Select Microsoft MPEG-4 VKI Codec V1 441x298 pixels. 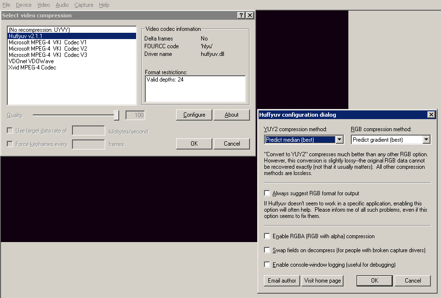tap(72, 42)
